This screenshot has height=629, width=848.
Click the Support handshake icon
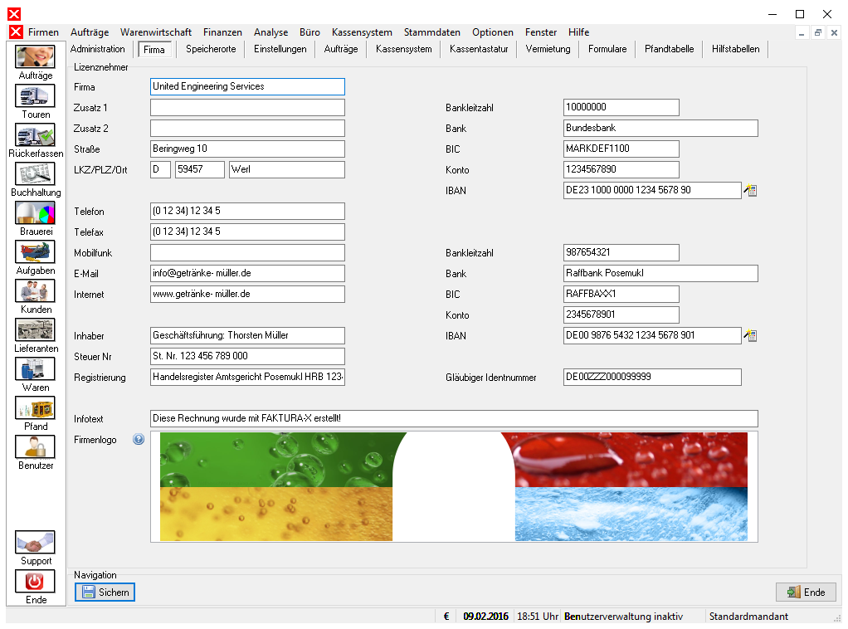click(x=35, y=542)
